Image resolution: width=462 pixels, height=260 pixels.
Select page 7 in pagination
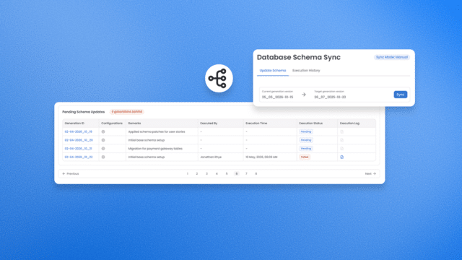click(246, 173)
